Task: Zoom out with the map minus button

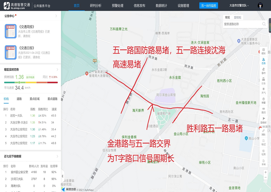Action: [266, 178]
